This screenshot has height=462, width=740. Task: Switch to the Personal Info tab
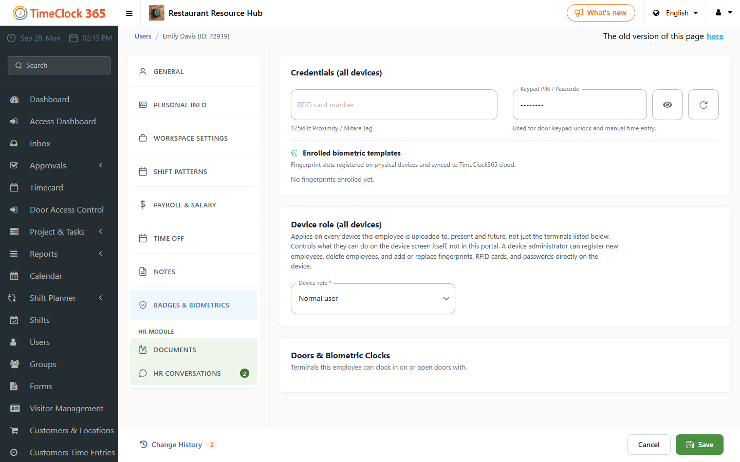(x=194, y=105)
